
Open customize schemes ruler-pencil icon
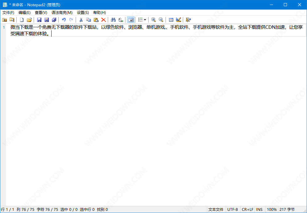179,20
